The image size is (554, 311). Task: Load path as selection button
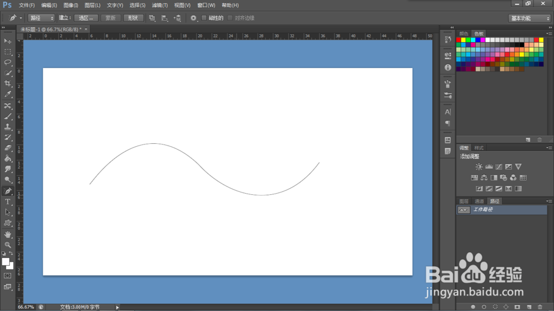[495, 307]
